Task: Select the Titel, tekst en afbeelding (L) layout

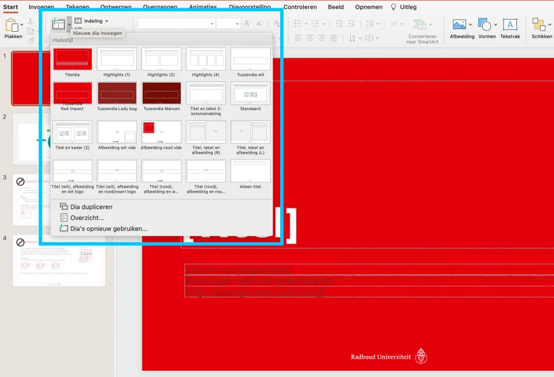Action: (250, 132)
